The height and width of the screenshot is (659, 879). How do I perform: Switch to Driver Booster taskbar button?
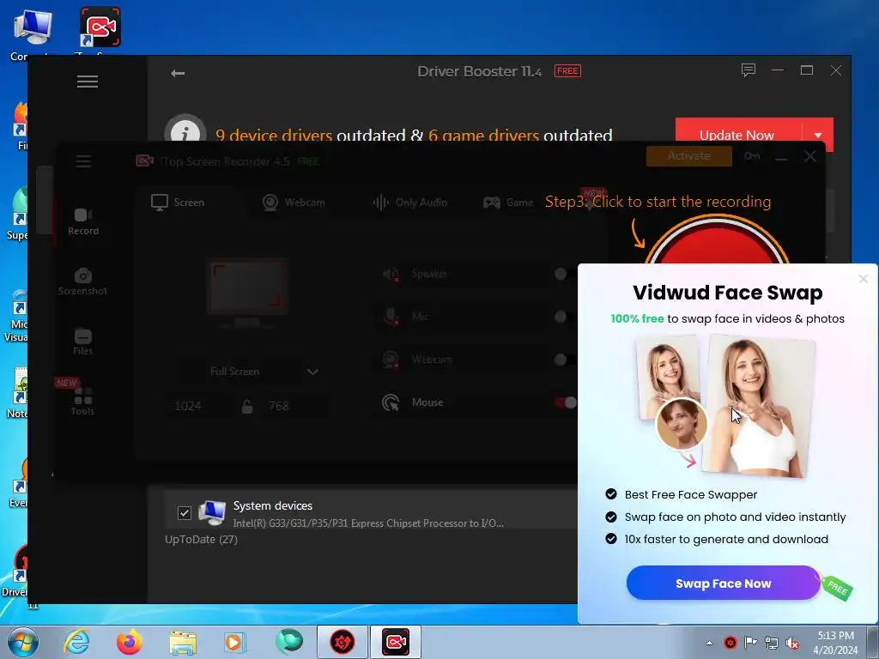[343, 642]
